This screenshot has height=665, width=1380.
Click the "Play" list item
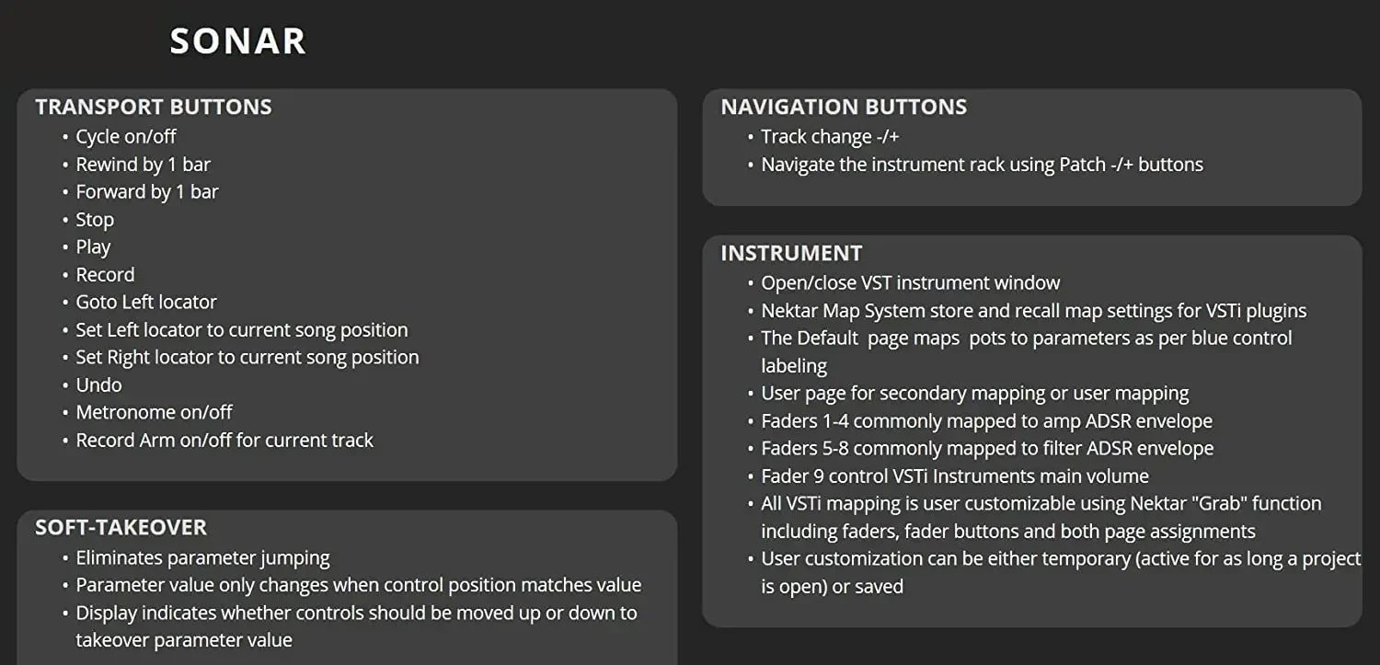coord(93,247)
